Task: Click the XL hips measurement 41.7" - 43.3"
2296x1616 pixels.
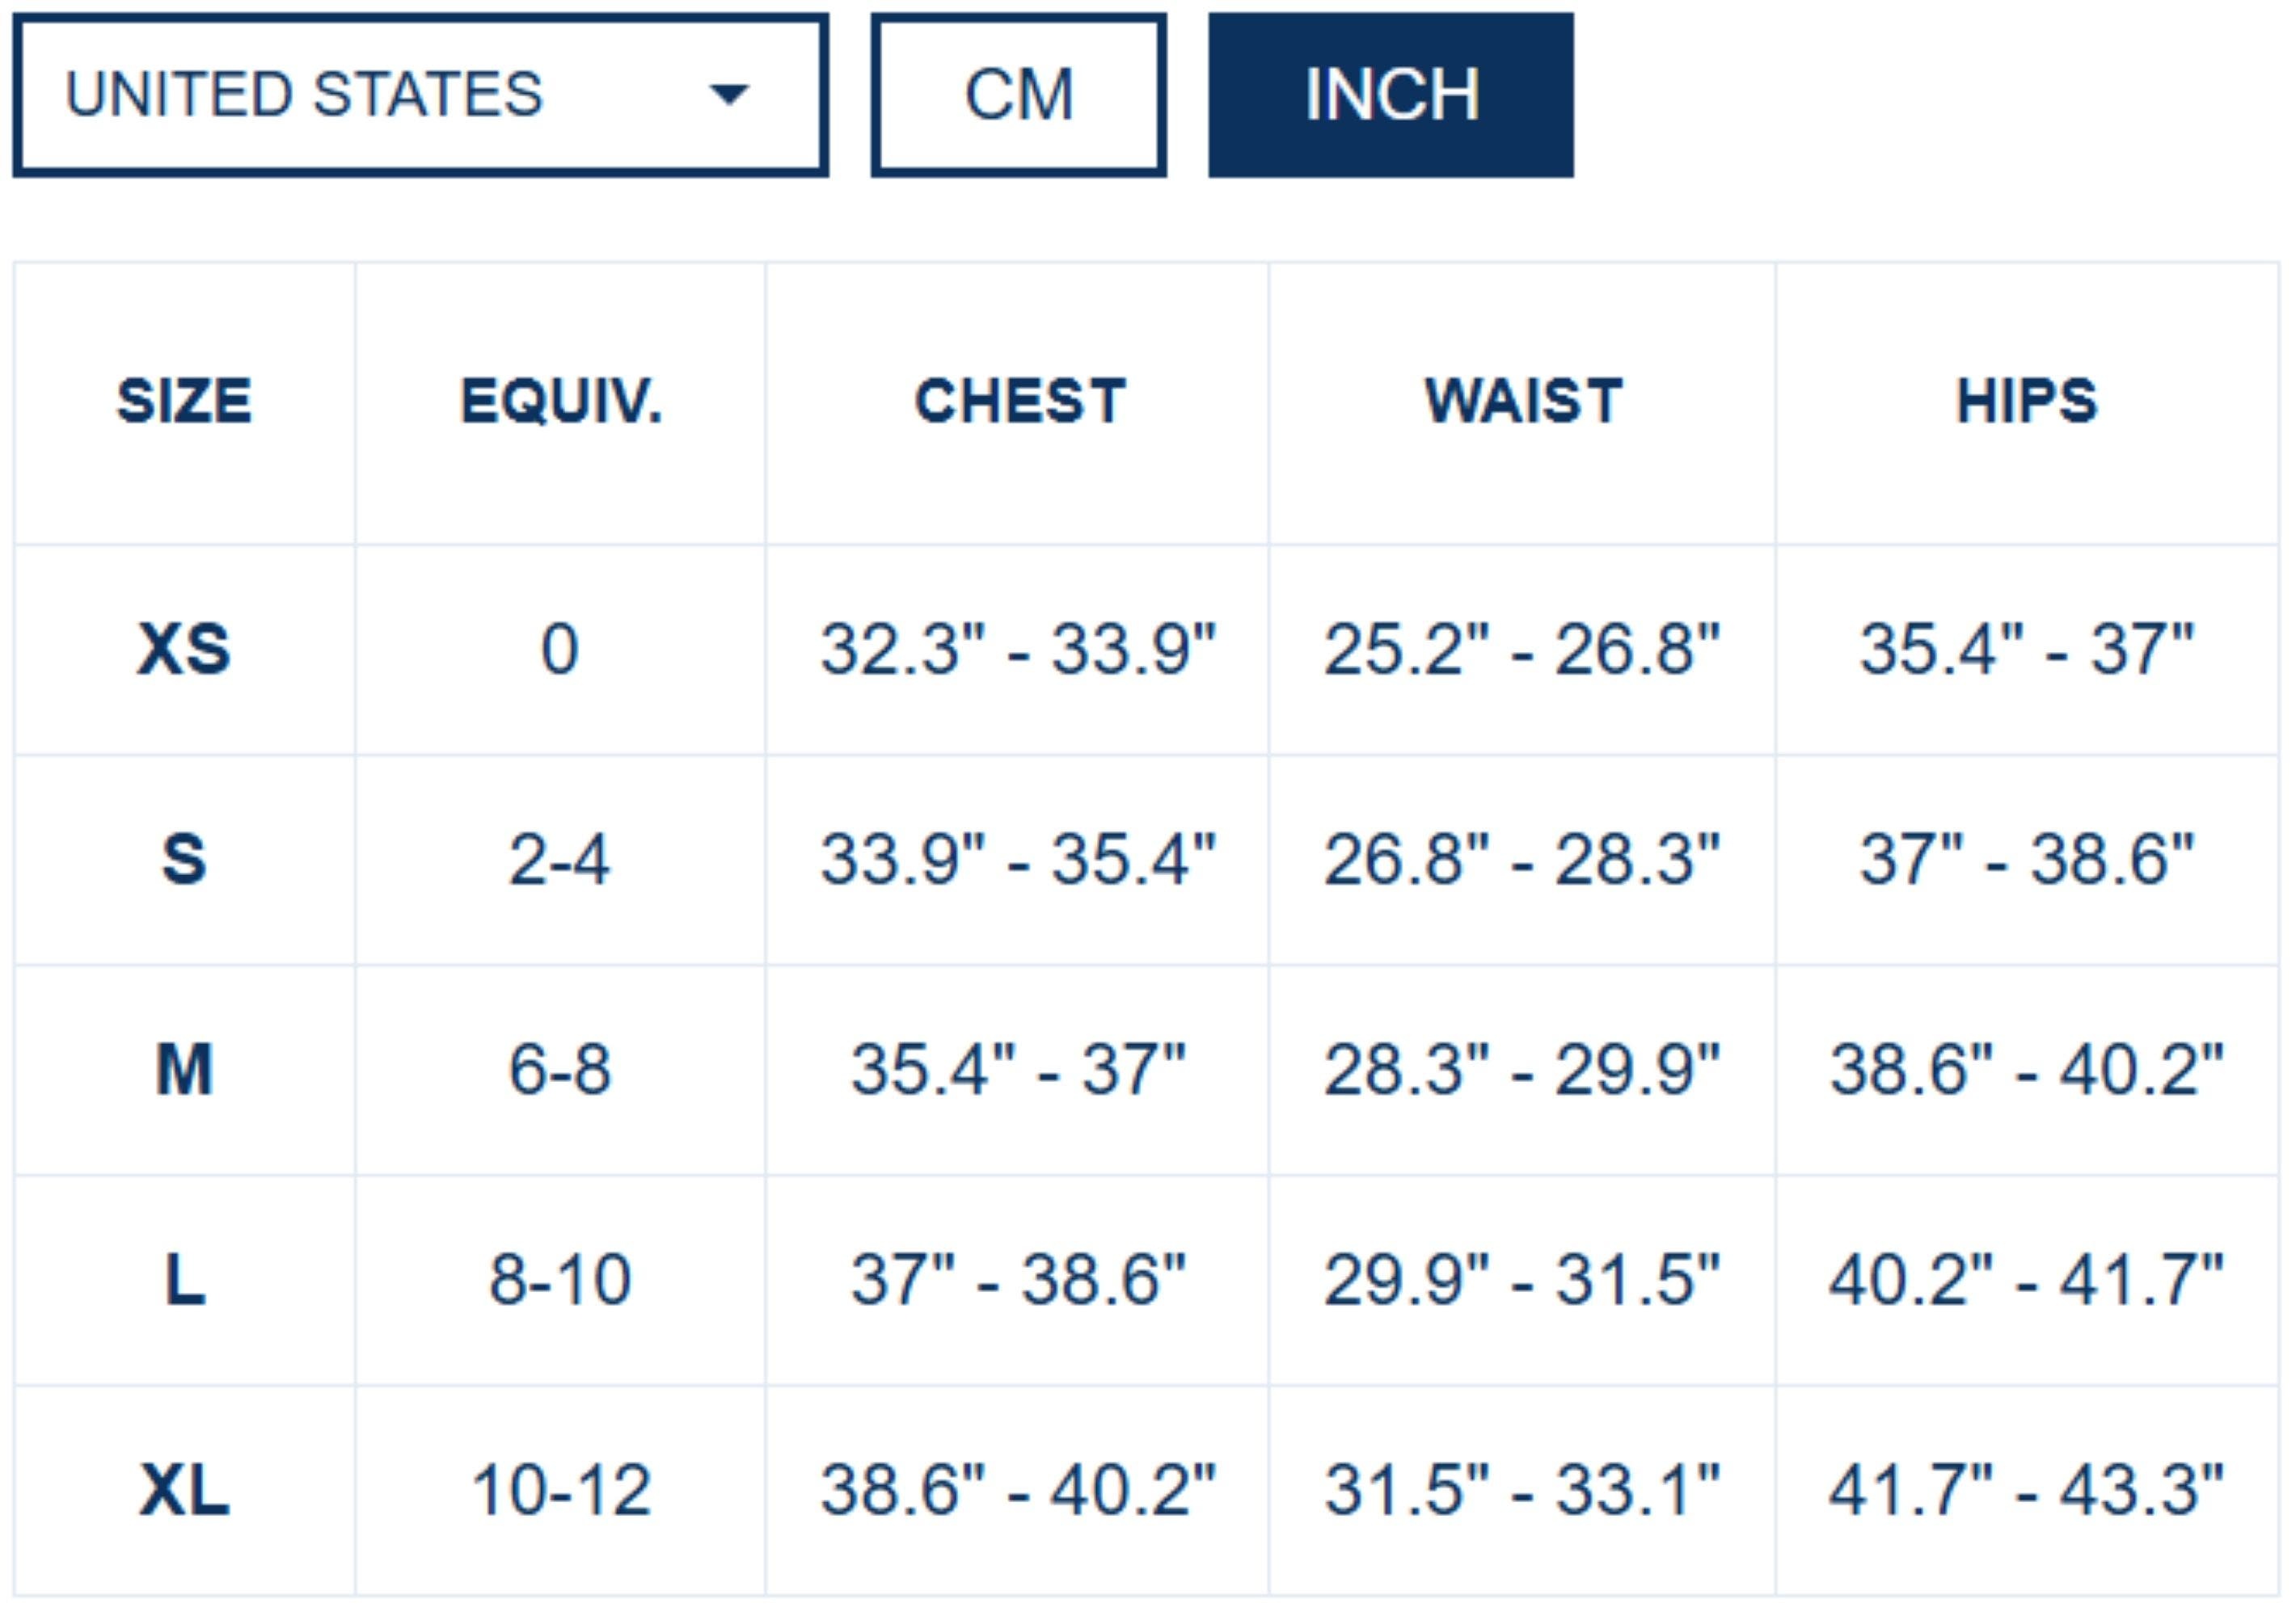Action: (2026, 1490)
